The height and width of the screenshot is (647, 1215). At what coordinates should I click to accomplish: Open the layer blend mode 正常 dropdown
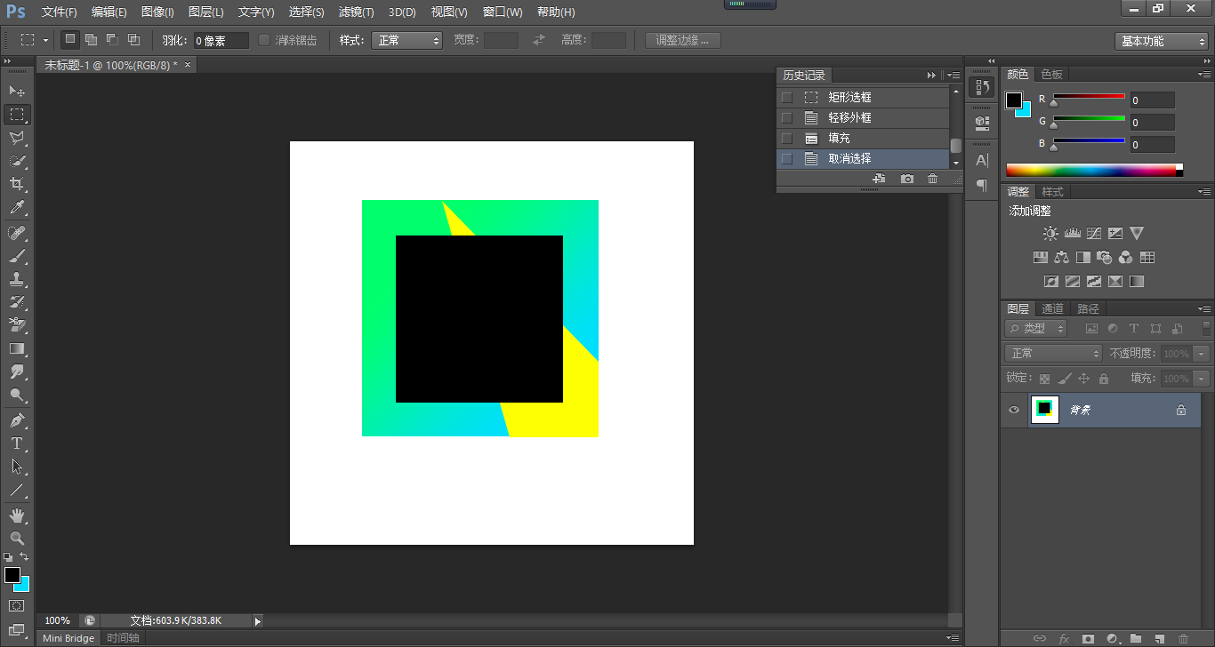(1053, 354)
